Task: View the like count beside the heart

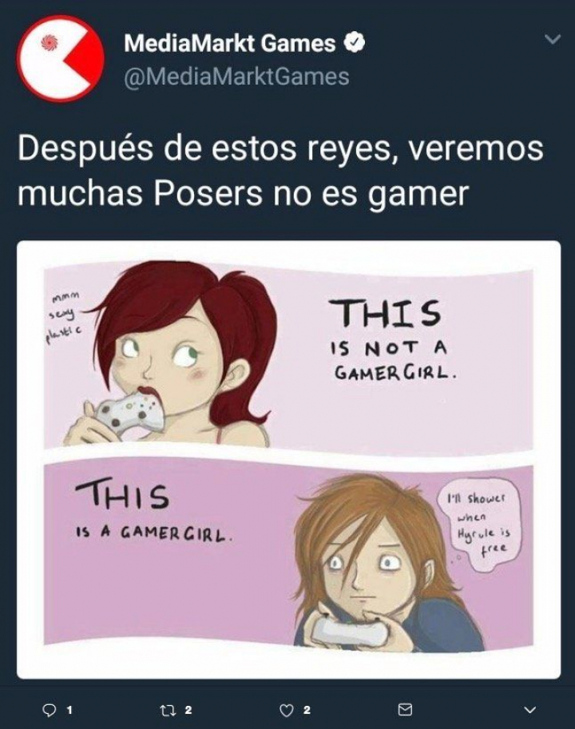Action: pyautogui.click(x=307, y=711)
